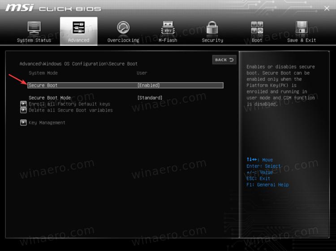Select Enroll all Factory Default keys
The width and height of the screenshot is (336, 251).
click(x=69, y=104)
